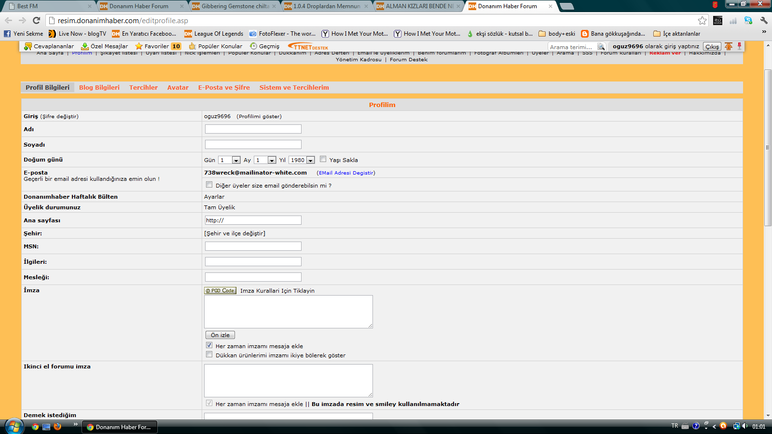
Task: Click into the İmza text area
Action: point(288,312)
